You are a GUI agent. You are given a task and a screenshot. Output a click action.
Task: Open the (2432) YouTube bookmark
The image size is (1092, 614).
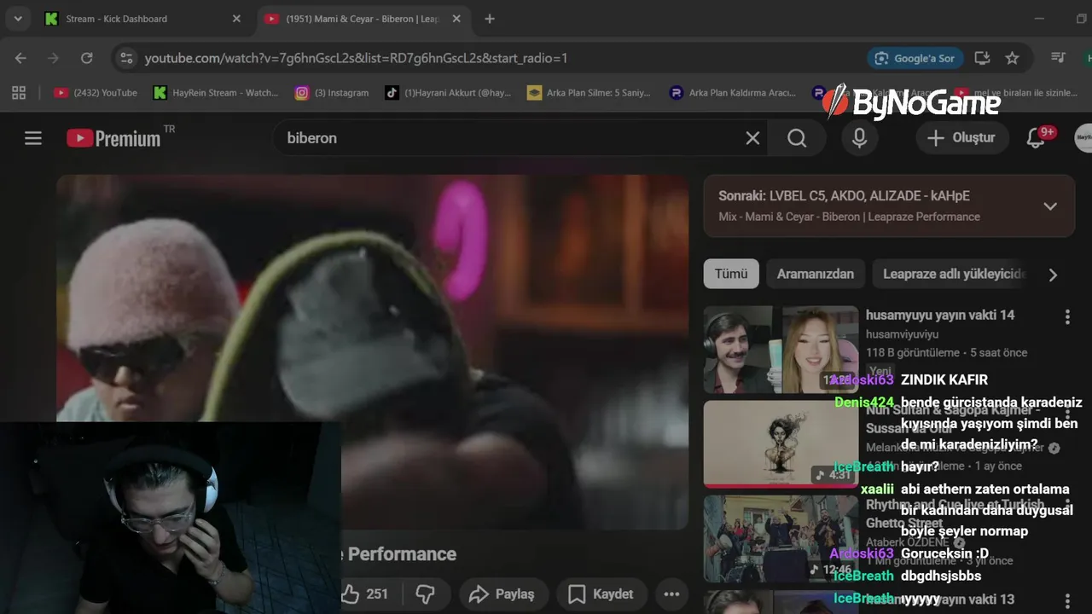tap(96, 93)
